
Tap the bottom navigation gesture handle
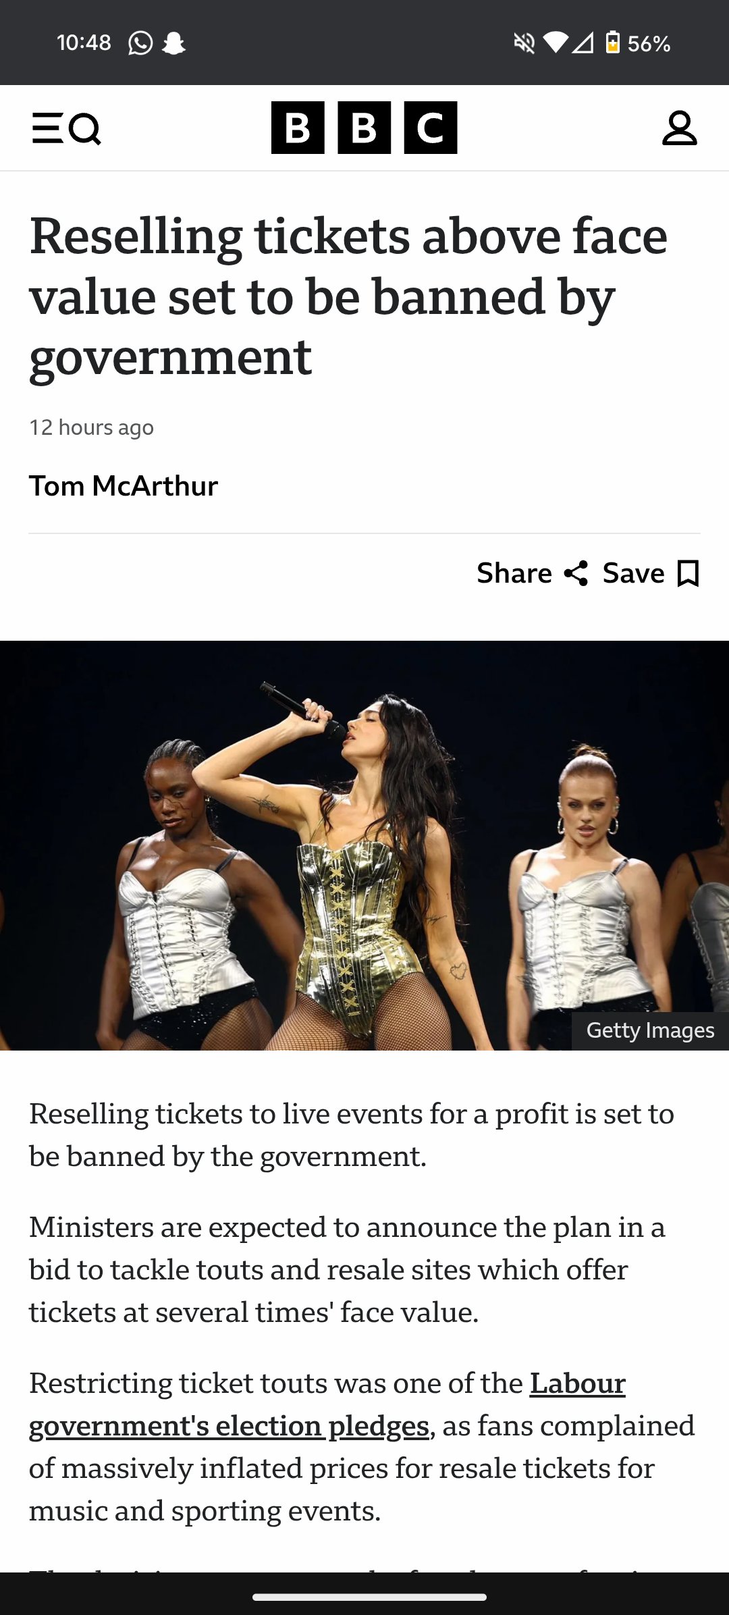369,1597
